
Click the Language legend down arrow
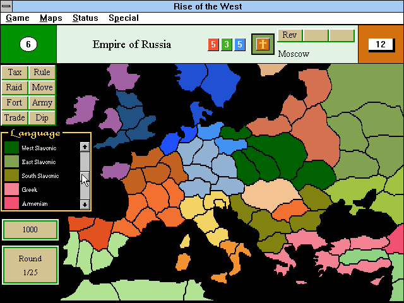(x=85, y=205)
